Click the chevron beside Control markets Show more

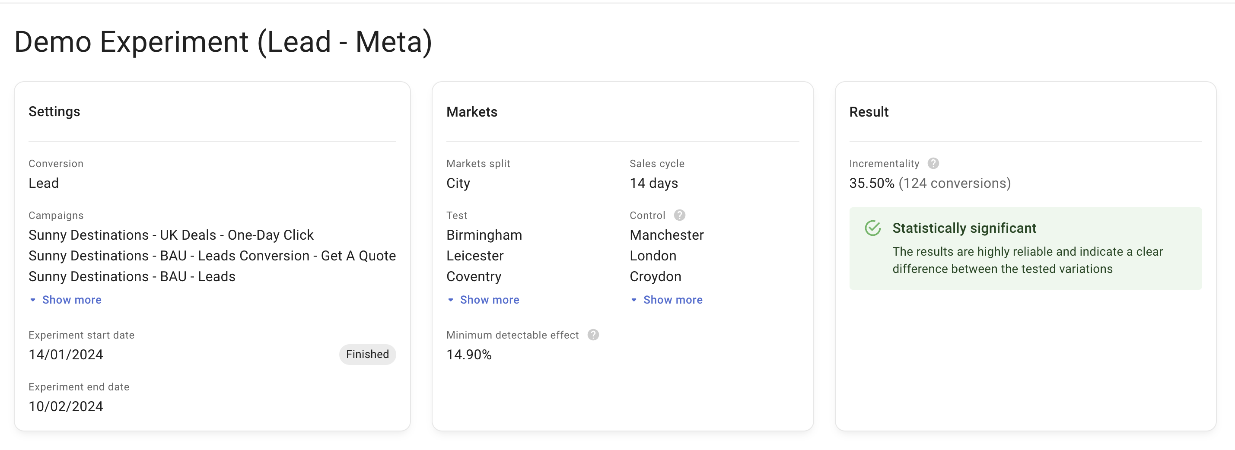634,300
